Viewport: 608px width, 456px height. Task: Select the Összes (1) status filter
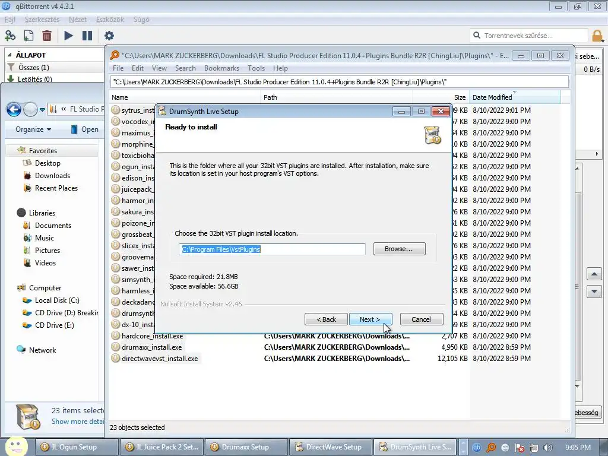pyautogui.click(x=33, y=68)
